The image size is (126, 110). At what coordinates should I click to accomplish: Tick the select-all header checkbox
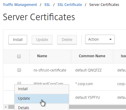coord(19,56)
